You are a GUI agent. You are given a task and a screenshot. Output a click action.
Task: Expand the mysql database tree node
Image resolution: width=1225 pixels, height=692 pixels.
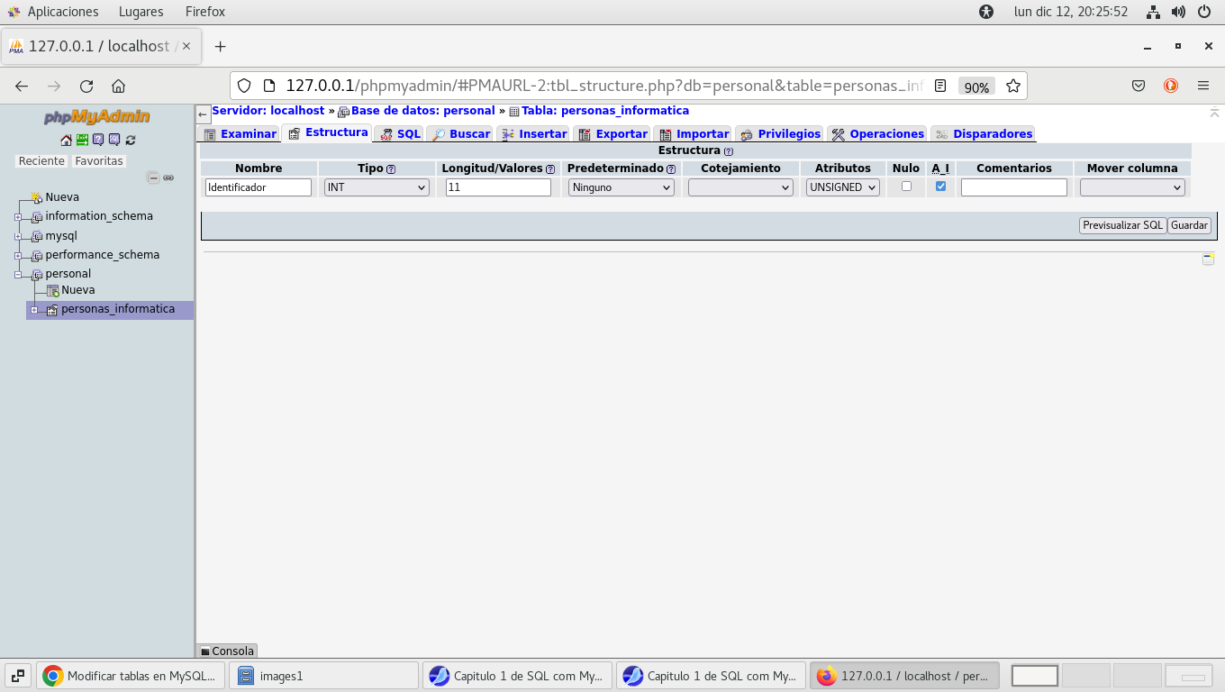pos(18,236)
